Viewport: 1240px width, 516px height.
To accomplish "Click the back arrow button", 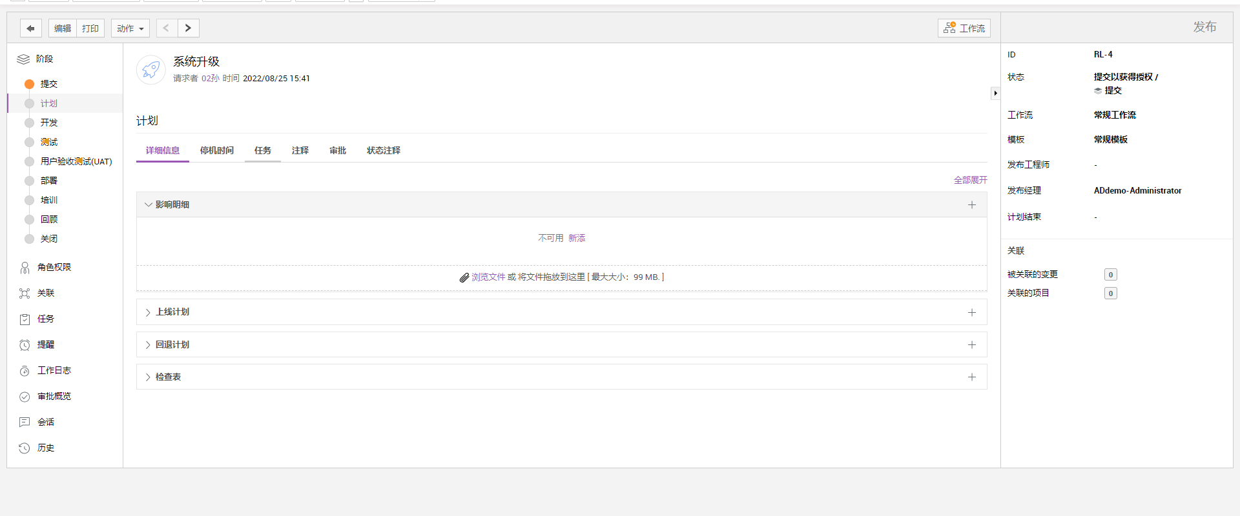I will [x=30, y=28].
